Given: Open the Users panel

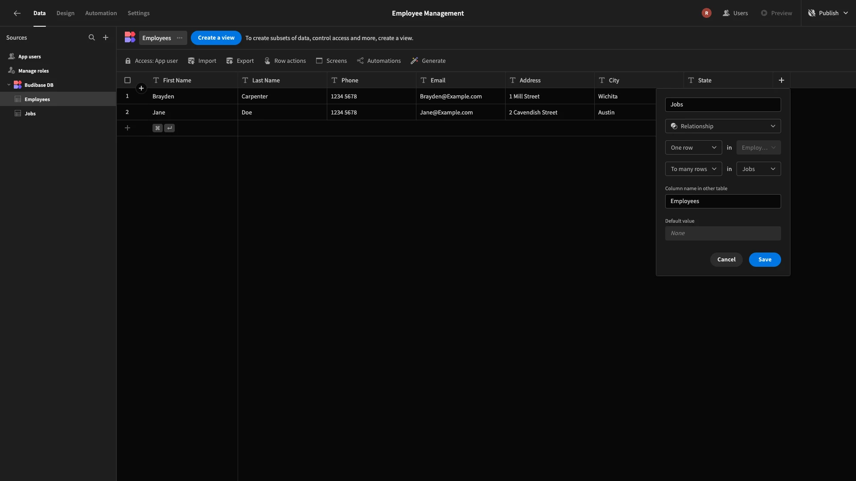Looking at the screenshot, I should tap(735, 13).
